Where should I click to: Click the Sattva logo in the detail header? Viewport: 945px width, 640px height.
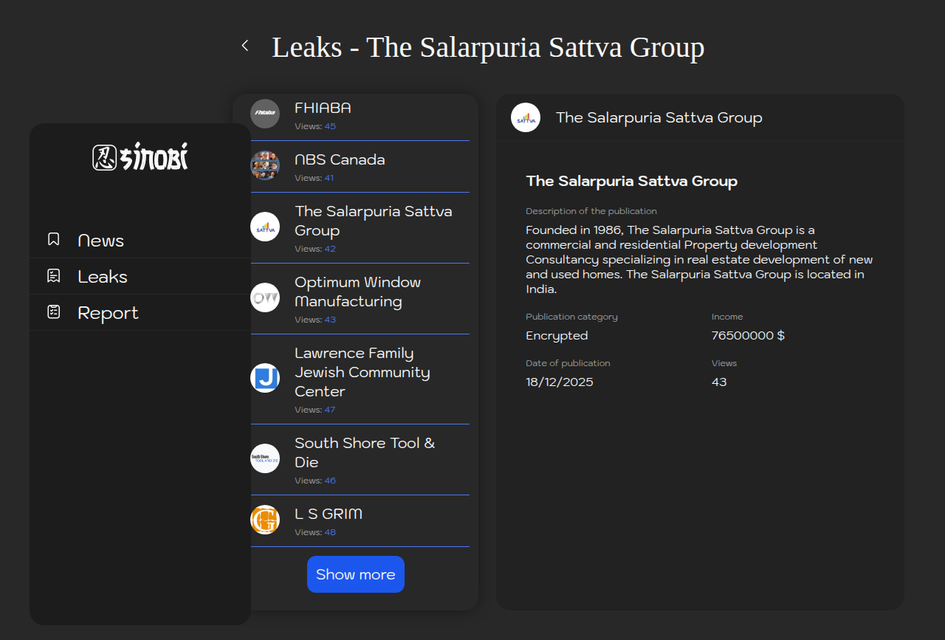click(x=526, y=117)
